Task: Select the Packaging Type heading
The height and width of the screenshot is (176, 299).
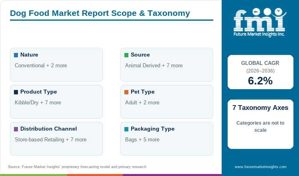Action: click(x=153, y=129)
